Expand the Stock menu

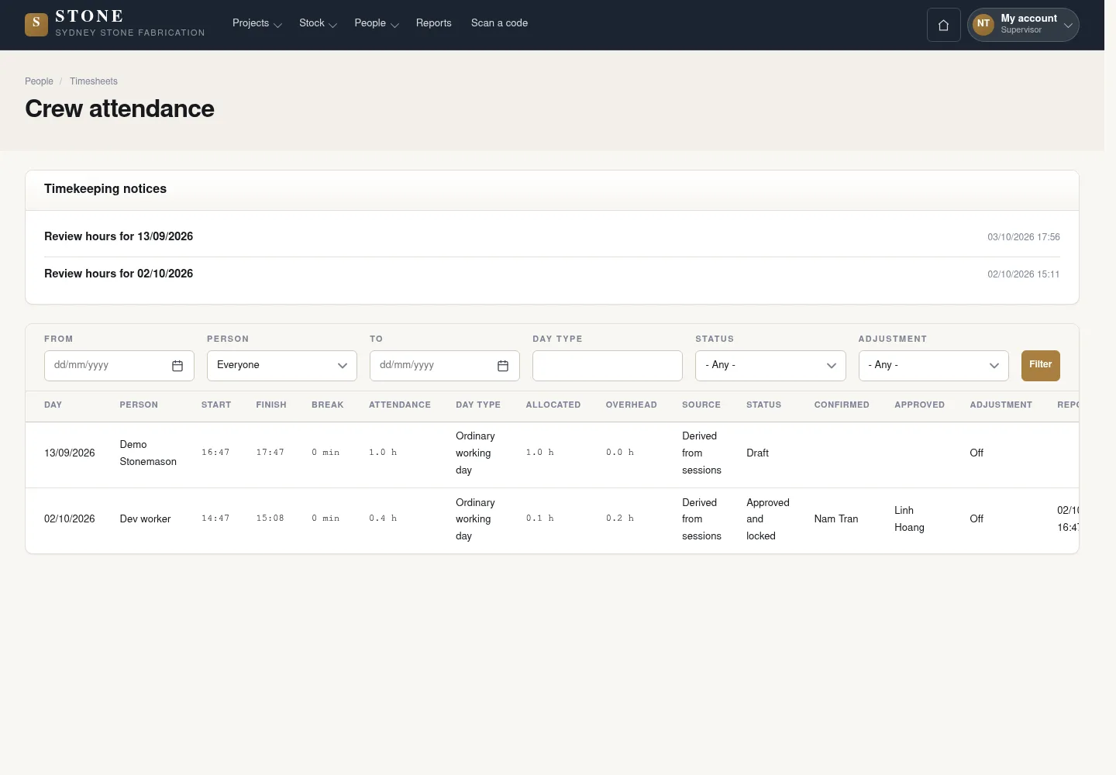click(x=318, y=23)
